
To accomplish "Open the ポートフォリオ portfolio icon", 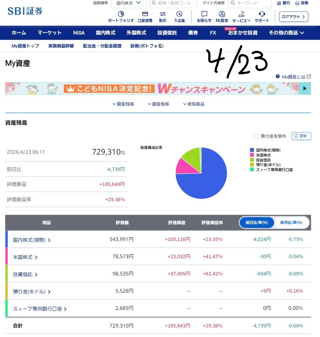I will [x=121, y=15].
